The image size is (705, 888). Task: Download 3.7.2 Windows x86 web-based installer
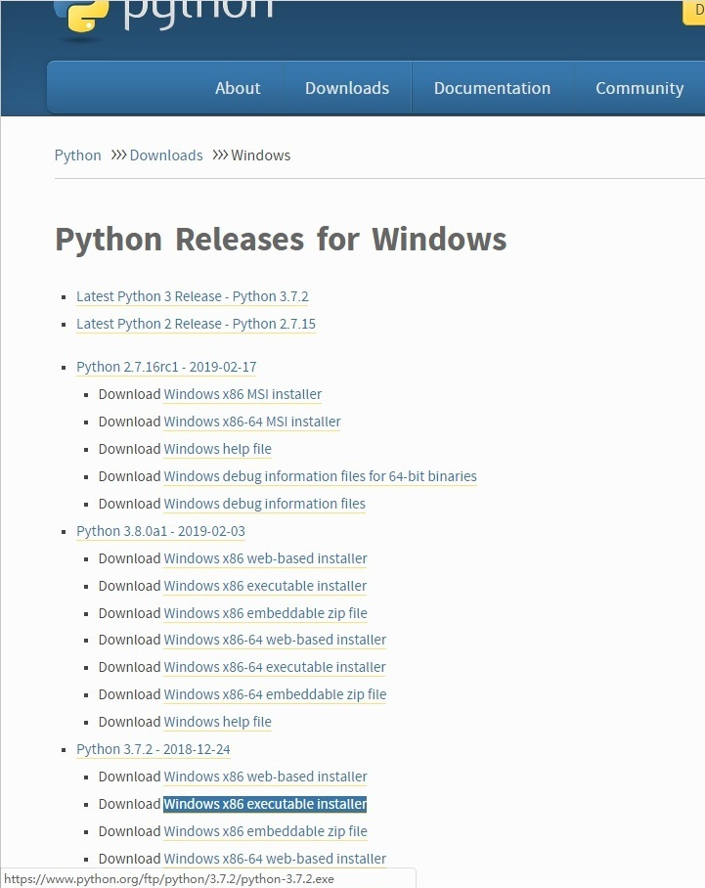click(x=266, y=777)
